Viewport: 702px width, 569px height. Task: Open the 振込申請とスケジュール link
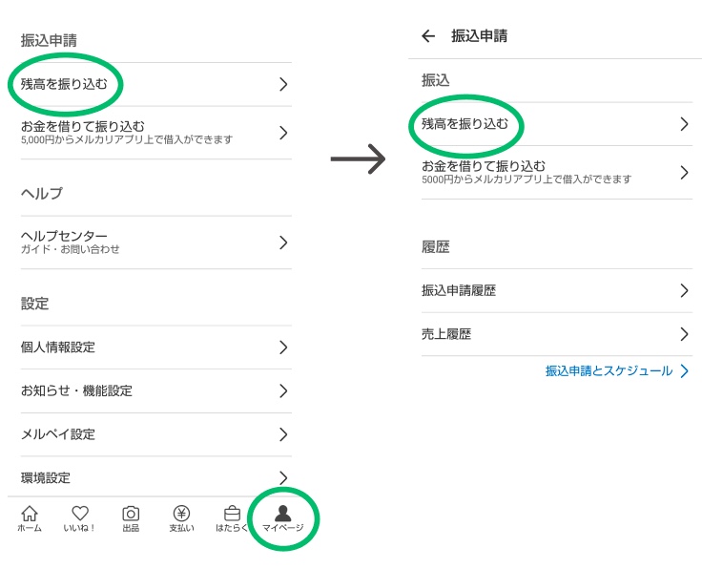[x=617, y=371]
